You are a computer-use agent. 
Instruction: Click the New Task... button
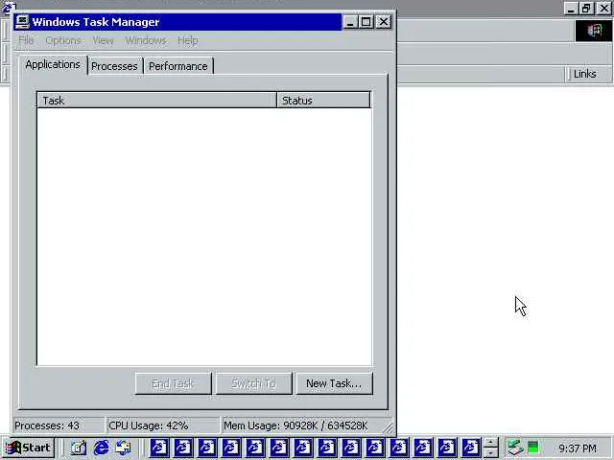click(x=334, y=383)
